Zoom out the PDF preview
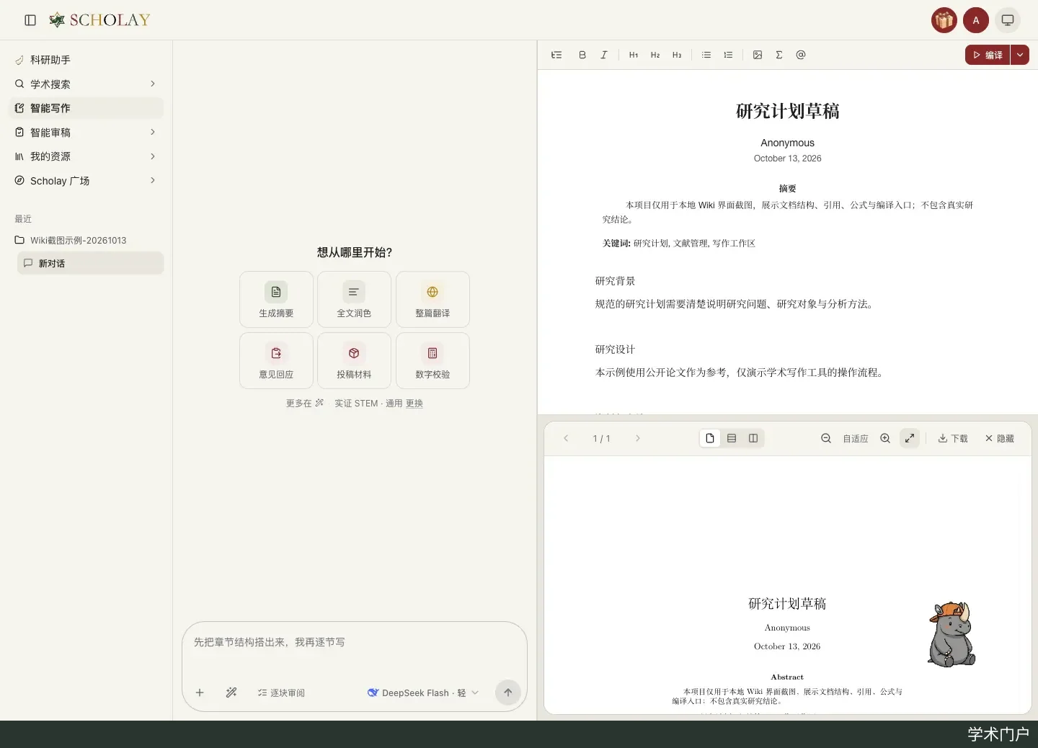Viewport: 1038px width, 748px height. click(x=826, y=438)
